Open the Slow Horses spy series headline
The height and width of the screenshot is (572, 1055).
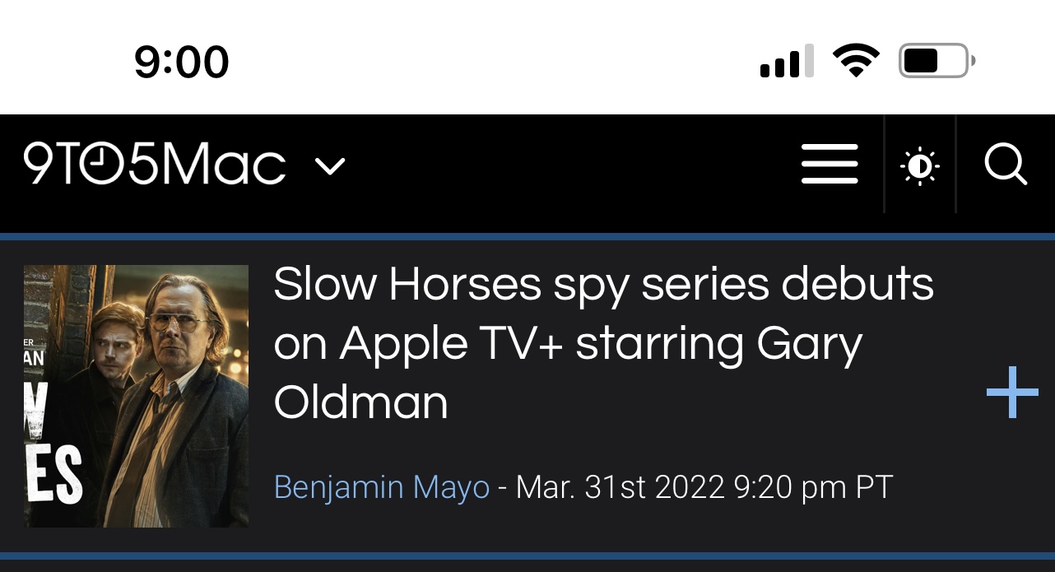603,343
